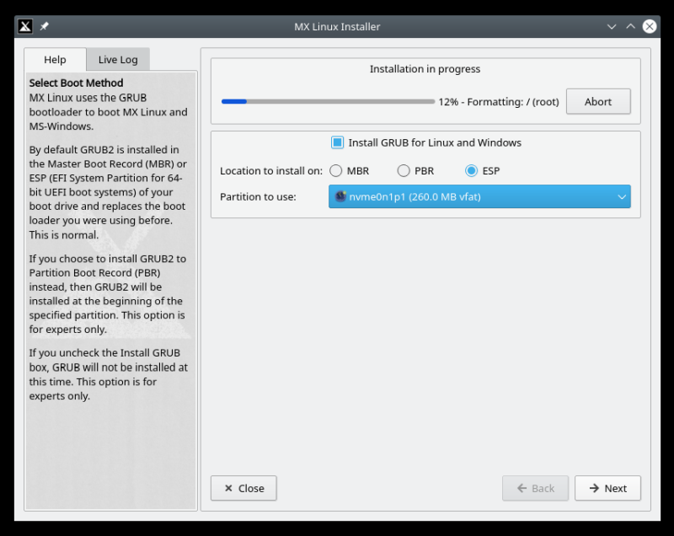The width and height of the screenshot is (674, 536).
Task: Toggle the pin icon to keep window on top
Action: (45, 26)
